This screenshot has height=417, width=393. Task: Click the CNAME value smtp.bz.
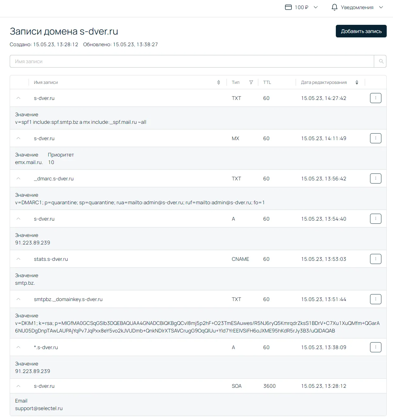tap(25, 283)
